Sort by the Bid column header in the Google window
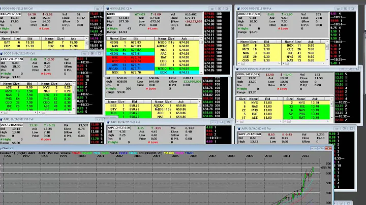366x205 pixels. tap(136, 39)
